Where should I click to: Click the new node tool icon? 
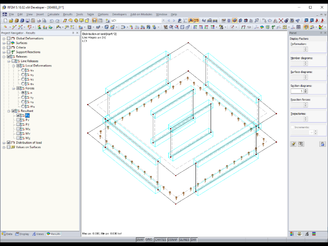pos(5,27)
